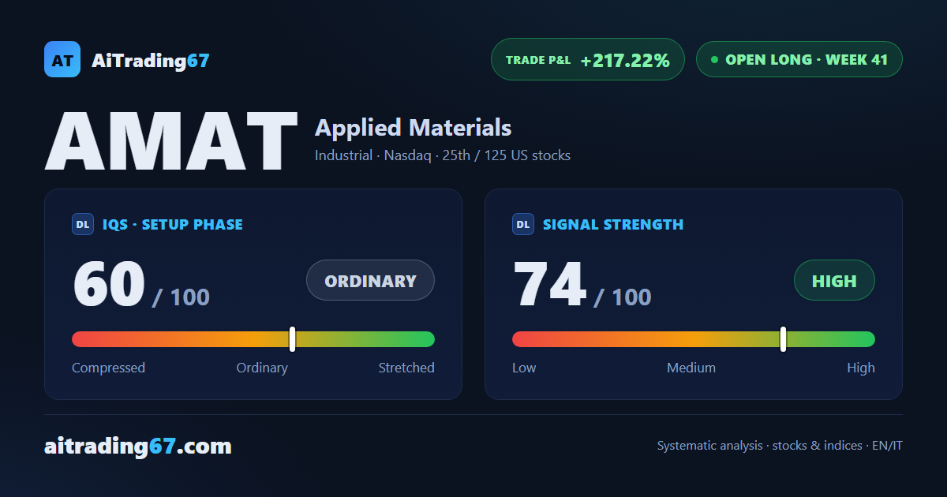Click the Industrial Nasdaq ranking line

tap(443, 155)
